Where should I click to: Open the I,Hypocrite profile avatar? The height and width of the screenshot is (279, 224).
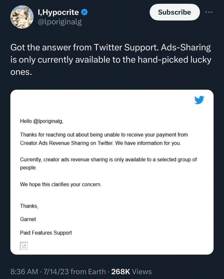pos(22,17)
